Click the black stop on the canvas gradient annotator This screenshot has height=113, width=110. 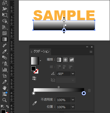click(64, 30)
